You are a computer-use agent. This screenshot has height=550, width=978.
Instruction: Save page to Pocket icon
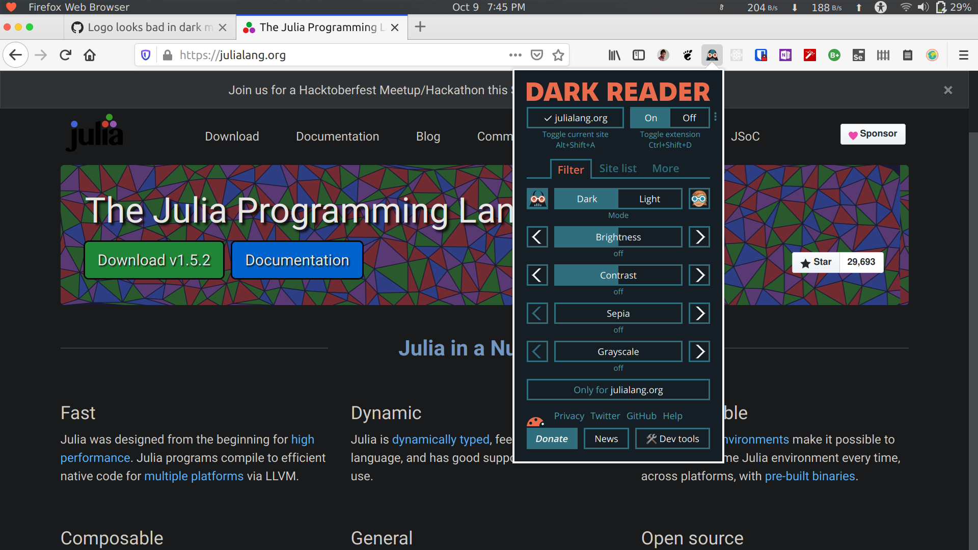tap(537, 55)
